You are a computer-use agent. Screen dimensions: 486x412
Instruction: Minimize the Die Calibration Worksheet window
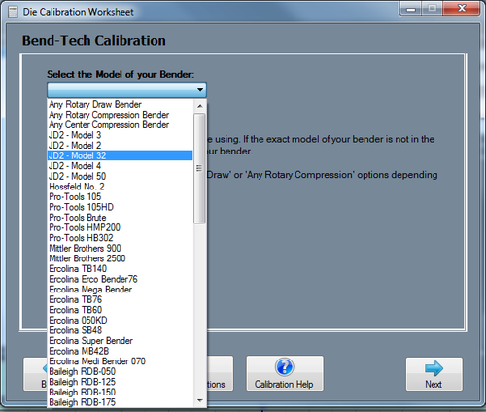tap(411, 9)
